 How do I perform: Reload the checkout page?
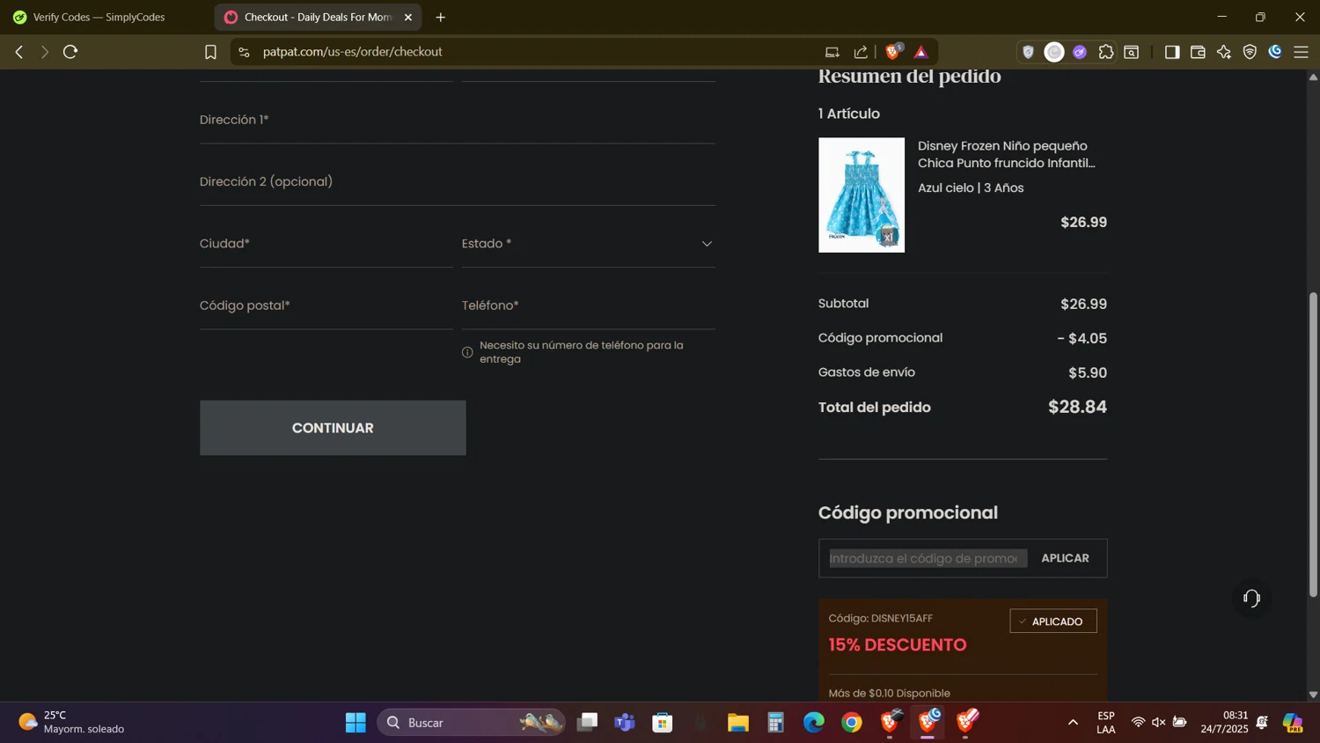[70, 52]
